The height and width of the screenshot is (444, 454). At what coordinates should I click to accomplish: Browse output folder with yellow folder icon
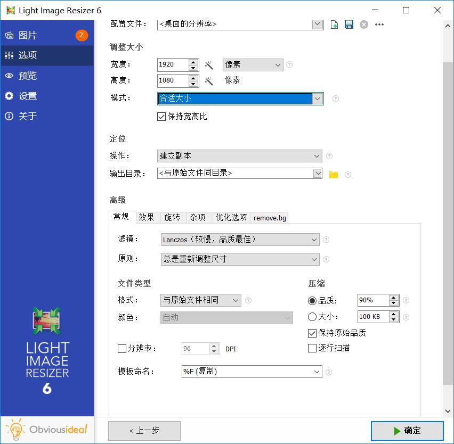[x=334, y=174]
